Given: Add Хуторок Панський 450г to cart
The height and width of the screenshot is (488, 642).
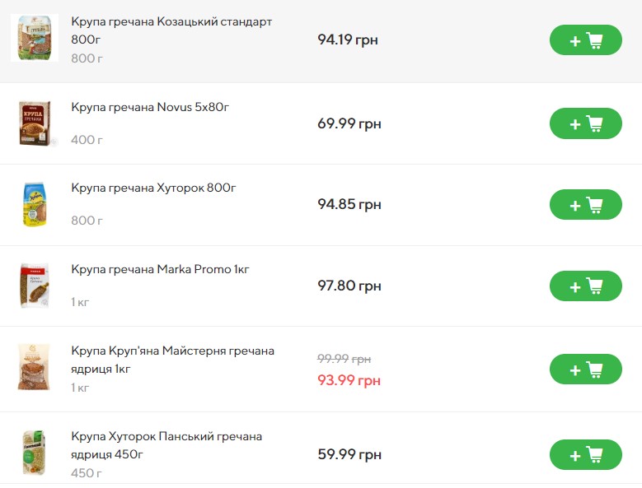Looking at the screenshot, I should [585, 454].
